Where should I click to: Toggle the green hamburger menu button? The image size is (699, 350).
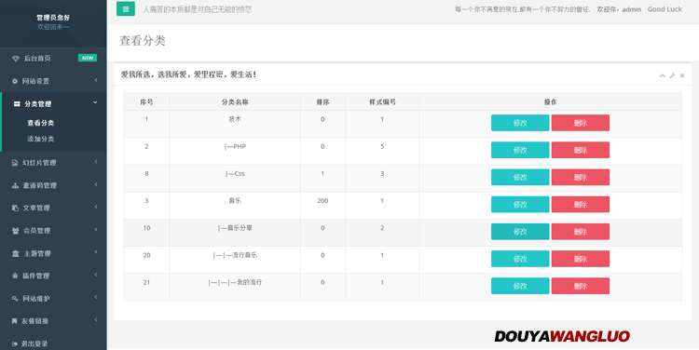coord(126,8)
